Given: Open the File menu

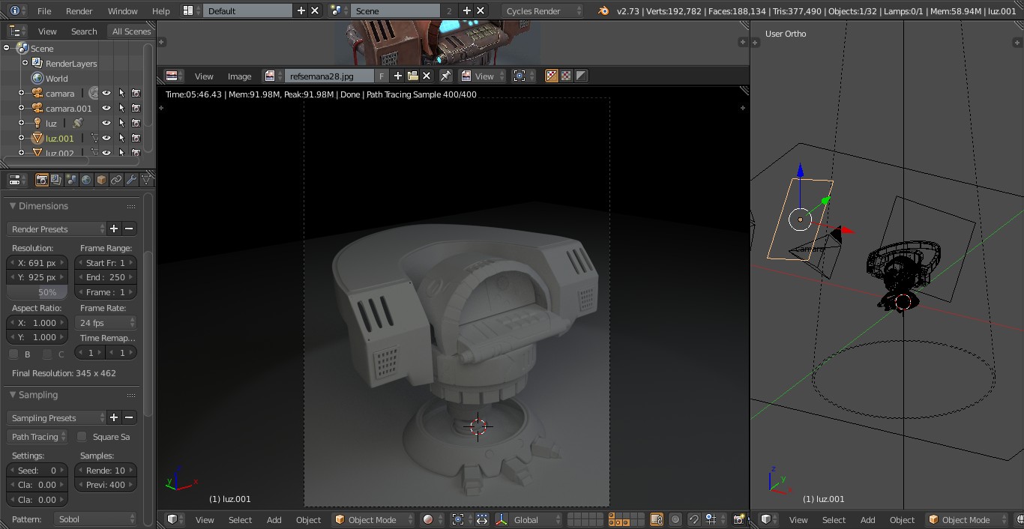Looking at the screenshot, I should [44, 10].
